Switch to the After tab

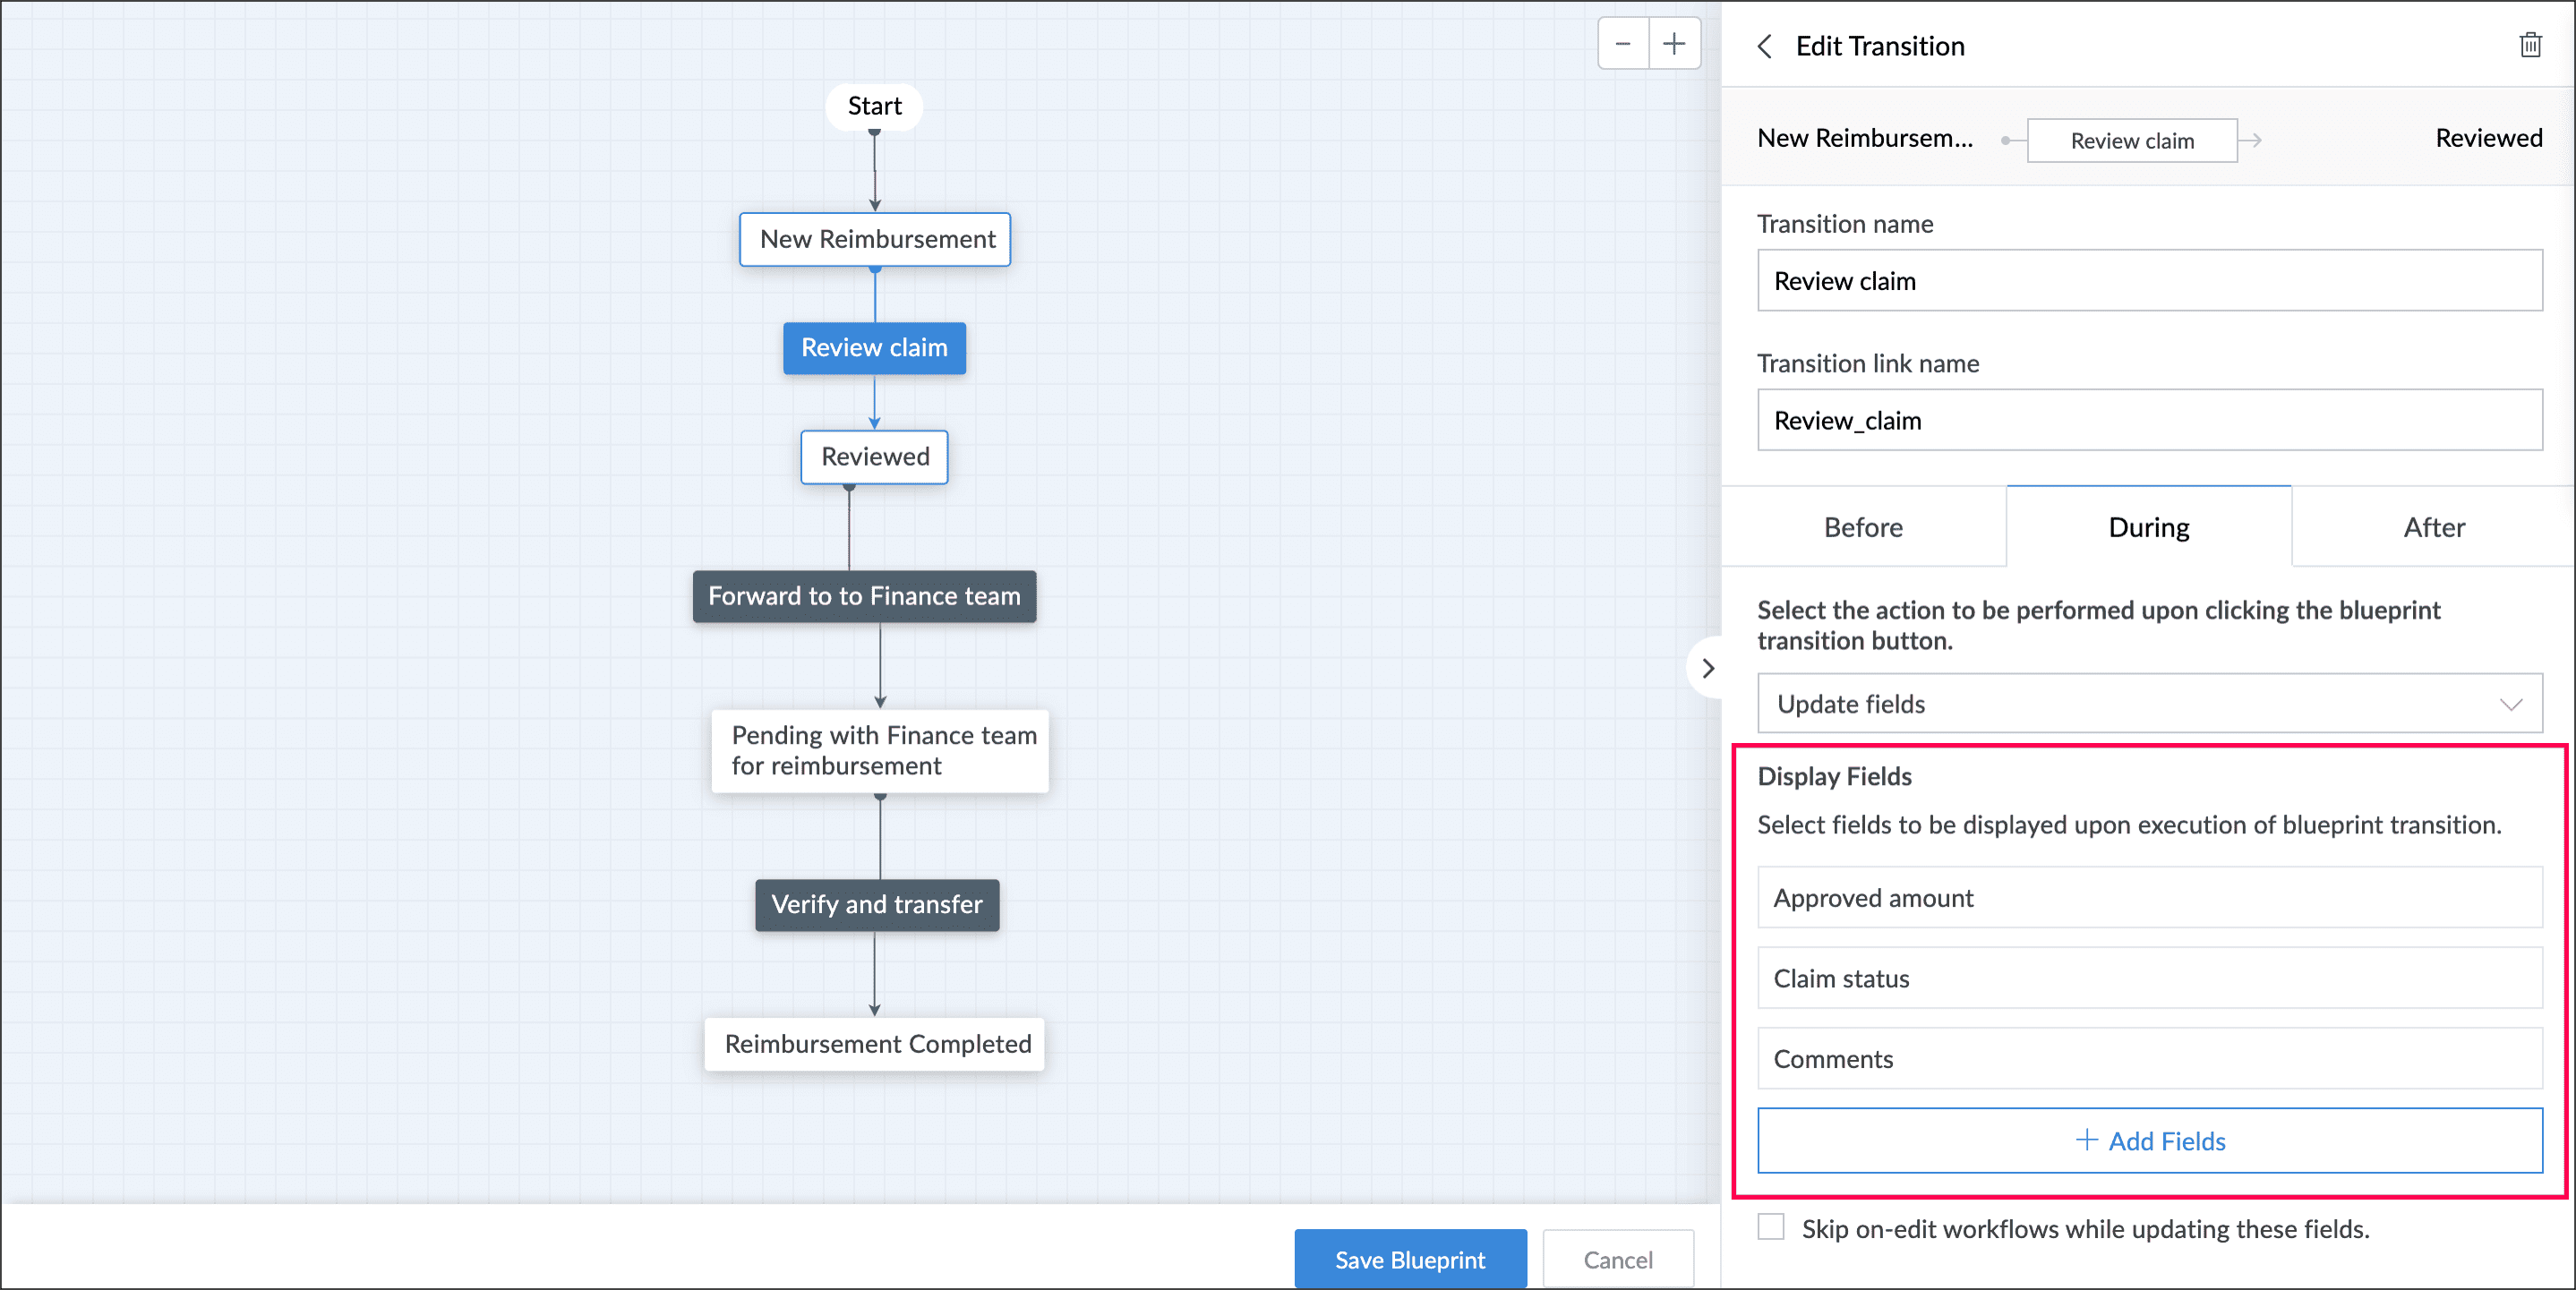point(2433,527)
